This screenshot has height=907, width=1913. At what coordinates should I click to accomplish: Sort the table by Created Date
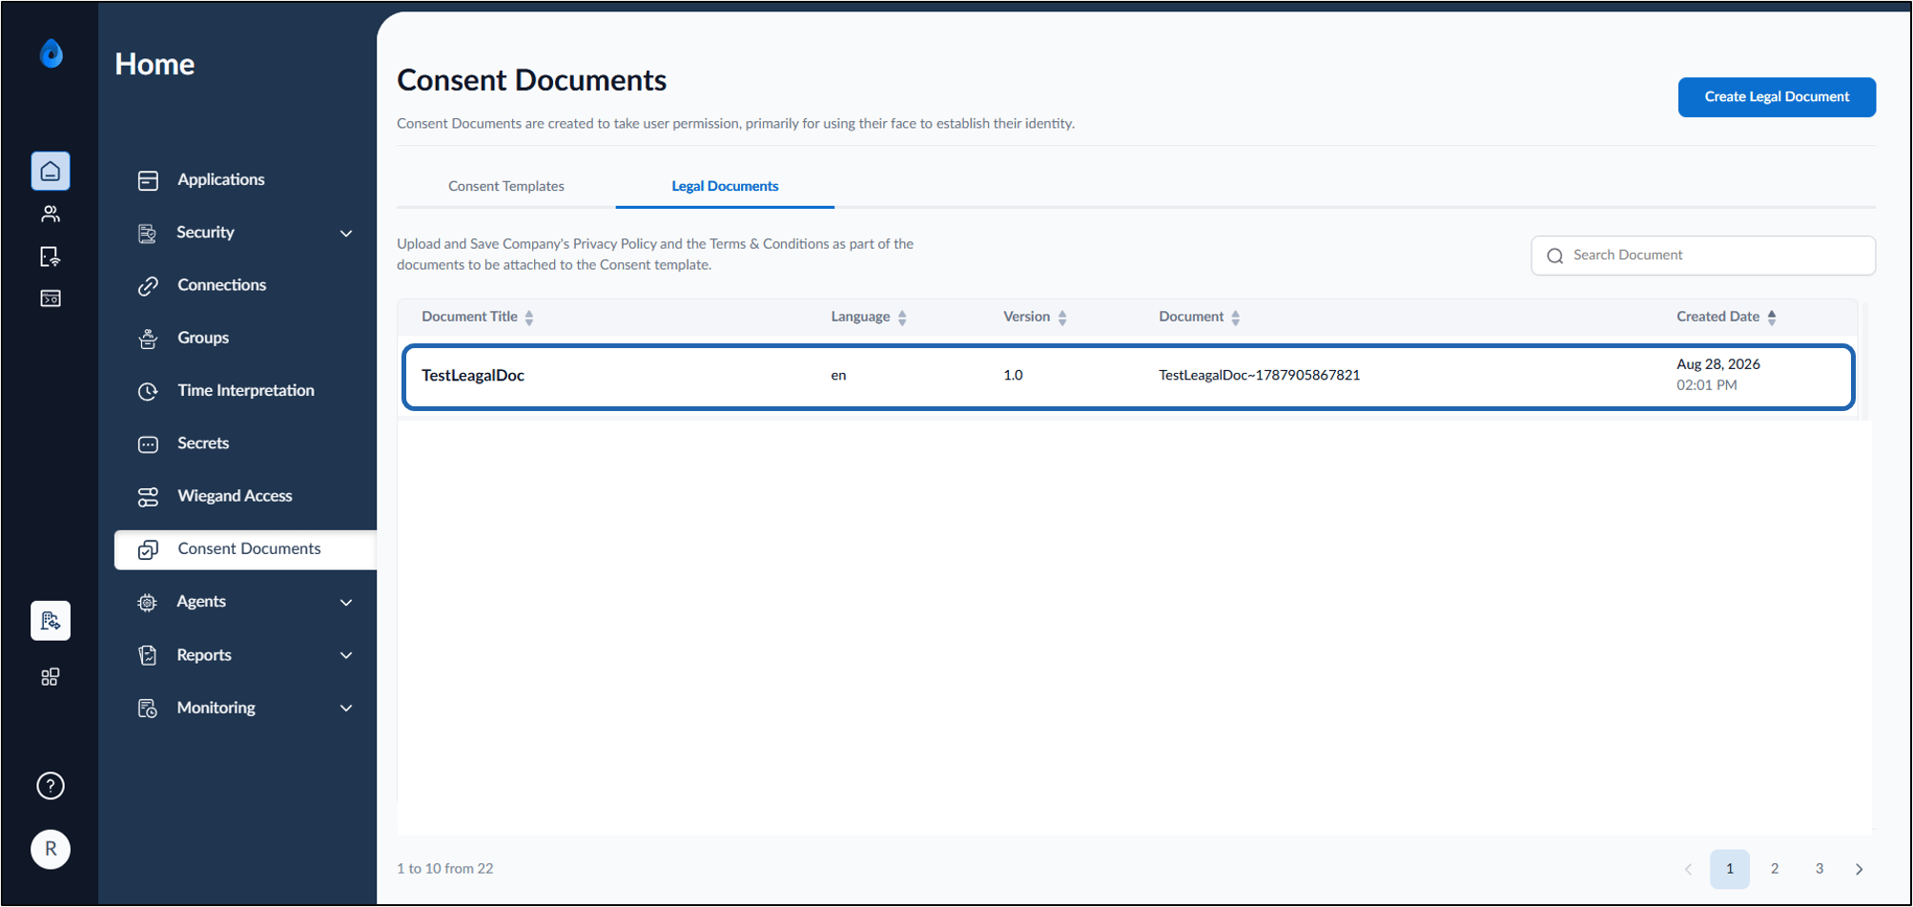click(1772, 318)
